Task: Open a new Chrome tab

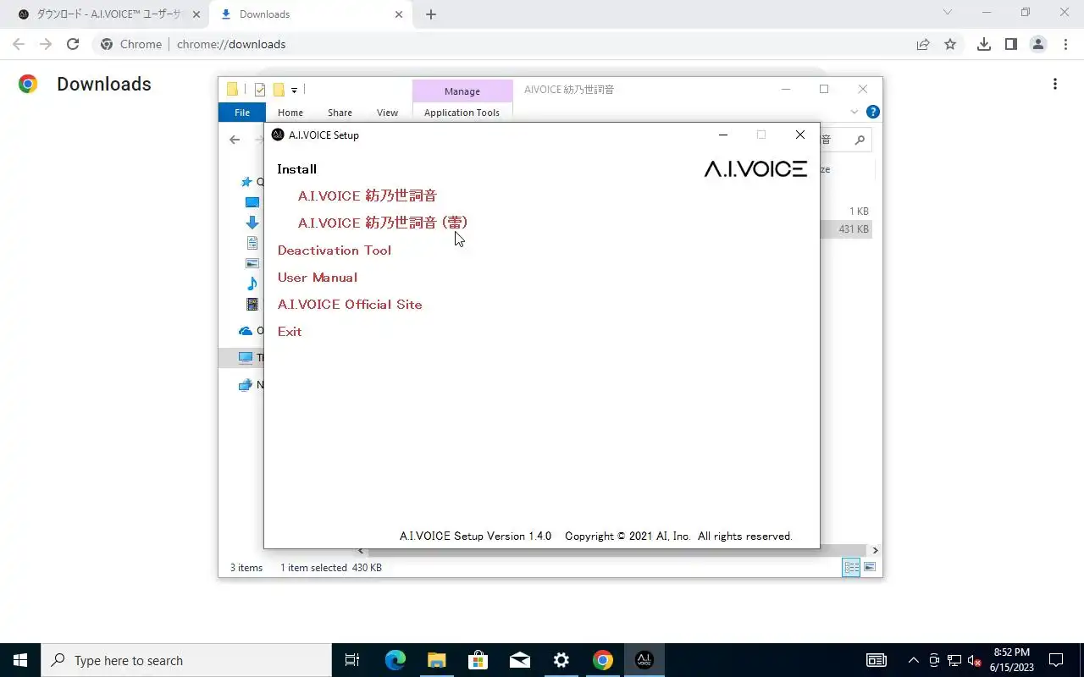Action: (431, 14)
